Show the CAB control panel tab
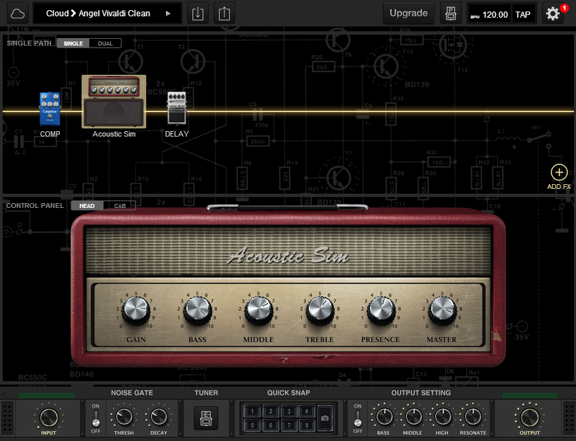 coord(120,206)
